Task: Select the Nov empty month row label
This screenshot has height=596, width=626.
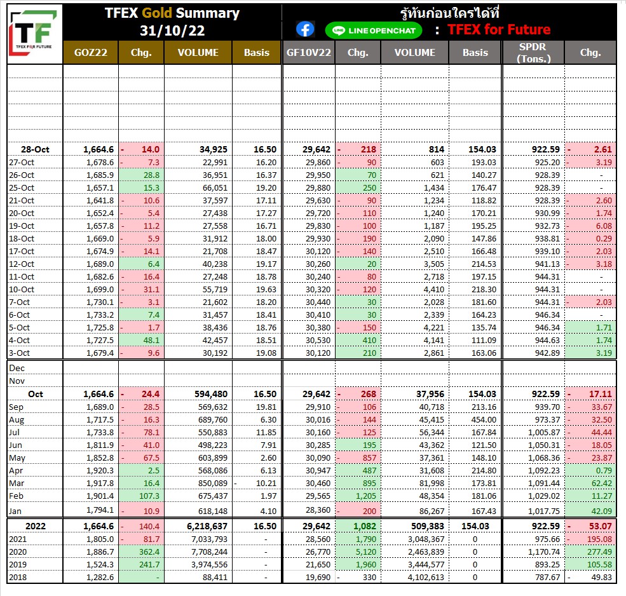Action: pyautogui.click(x=17, y=381)
